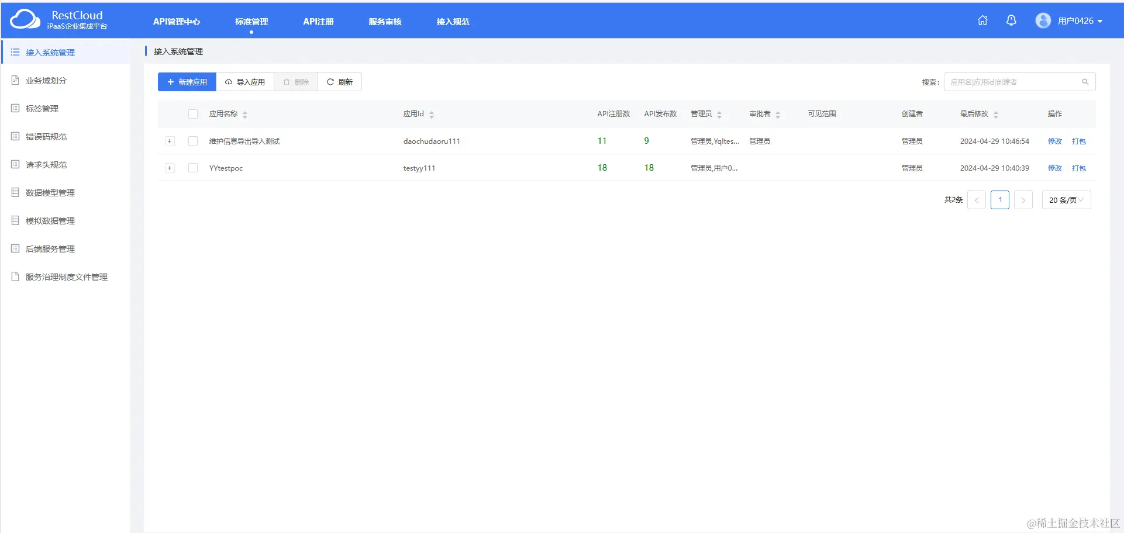Click the 数据模型管理 sidebar icon

point(15,192)
